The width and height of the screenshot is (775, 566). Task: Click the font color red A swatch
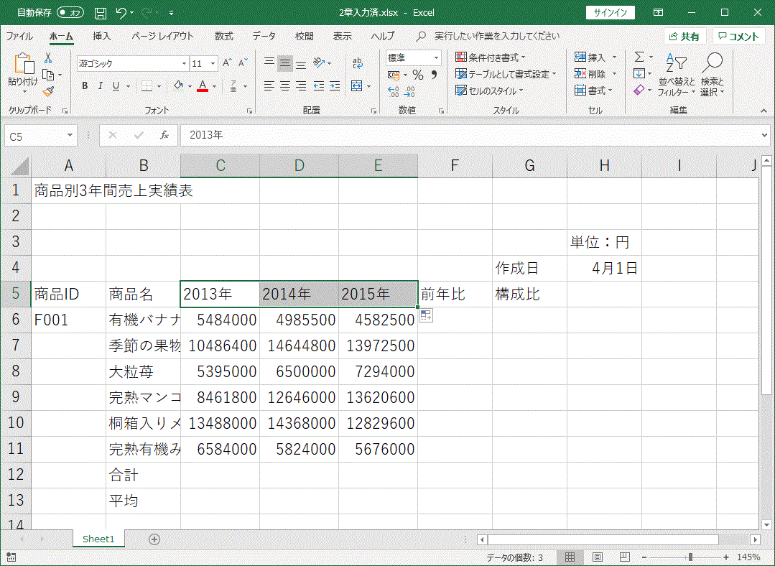coord(202,86)
